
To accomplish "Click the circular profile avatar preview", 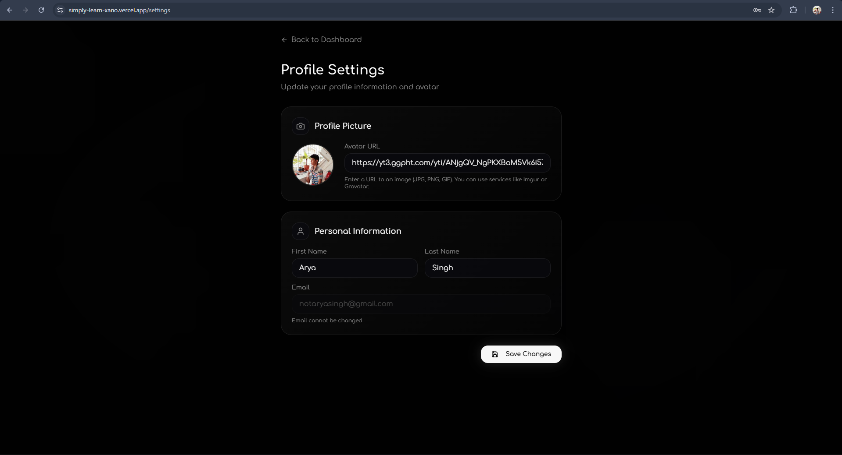I will 313,165.
